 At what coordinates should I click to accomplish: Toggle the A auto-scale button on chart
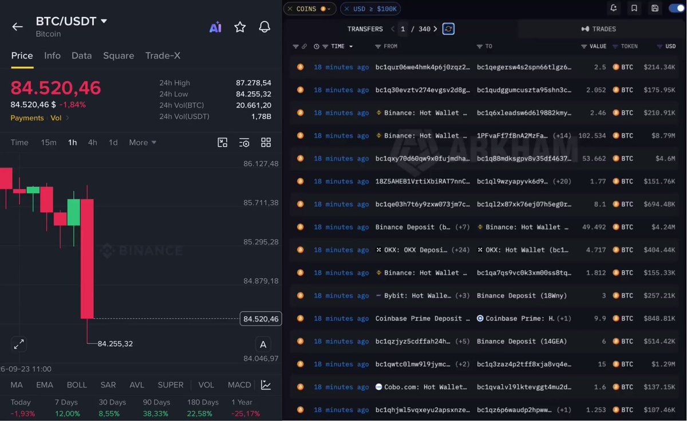(x=263, y=344)
